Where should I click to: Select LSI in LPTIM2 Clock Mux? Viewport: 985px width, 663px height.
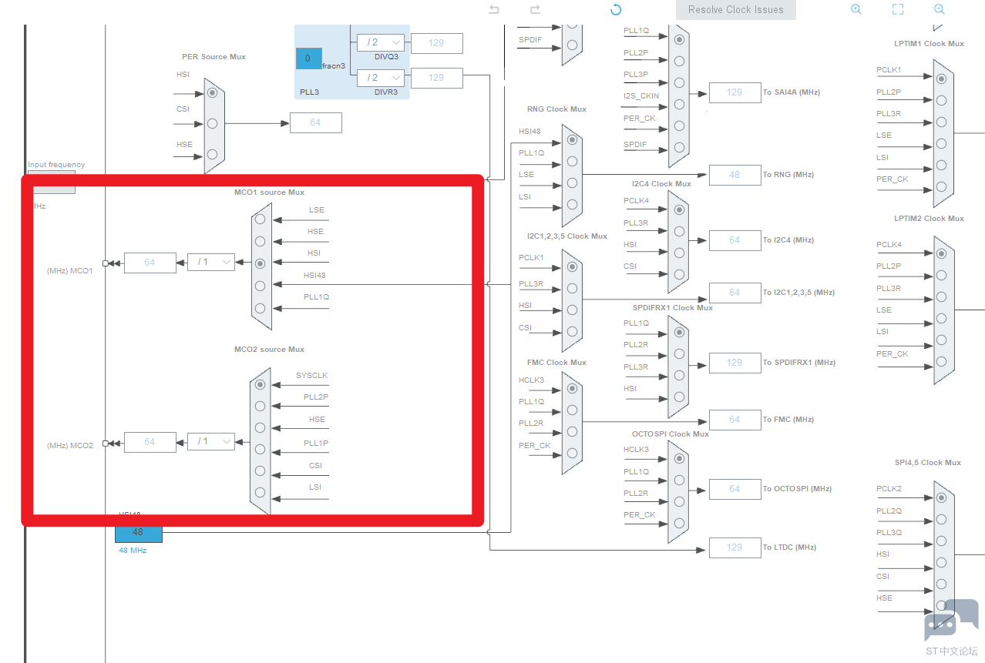(941, 340)
